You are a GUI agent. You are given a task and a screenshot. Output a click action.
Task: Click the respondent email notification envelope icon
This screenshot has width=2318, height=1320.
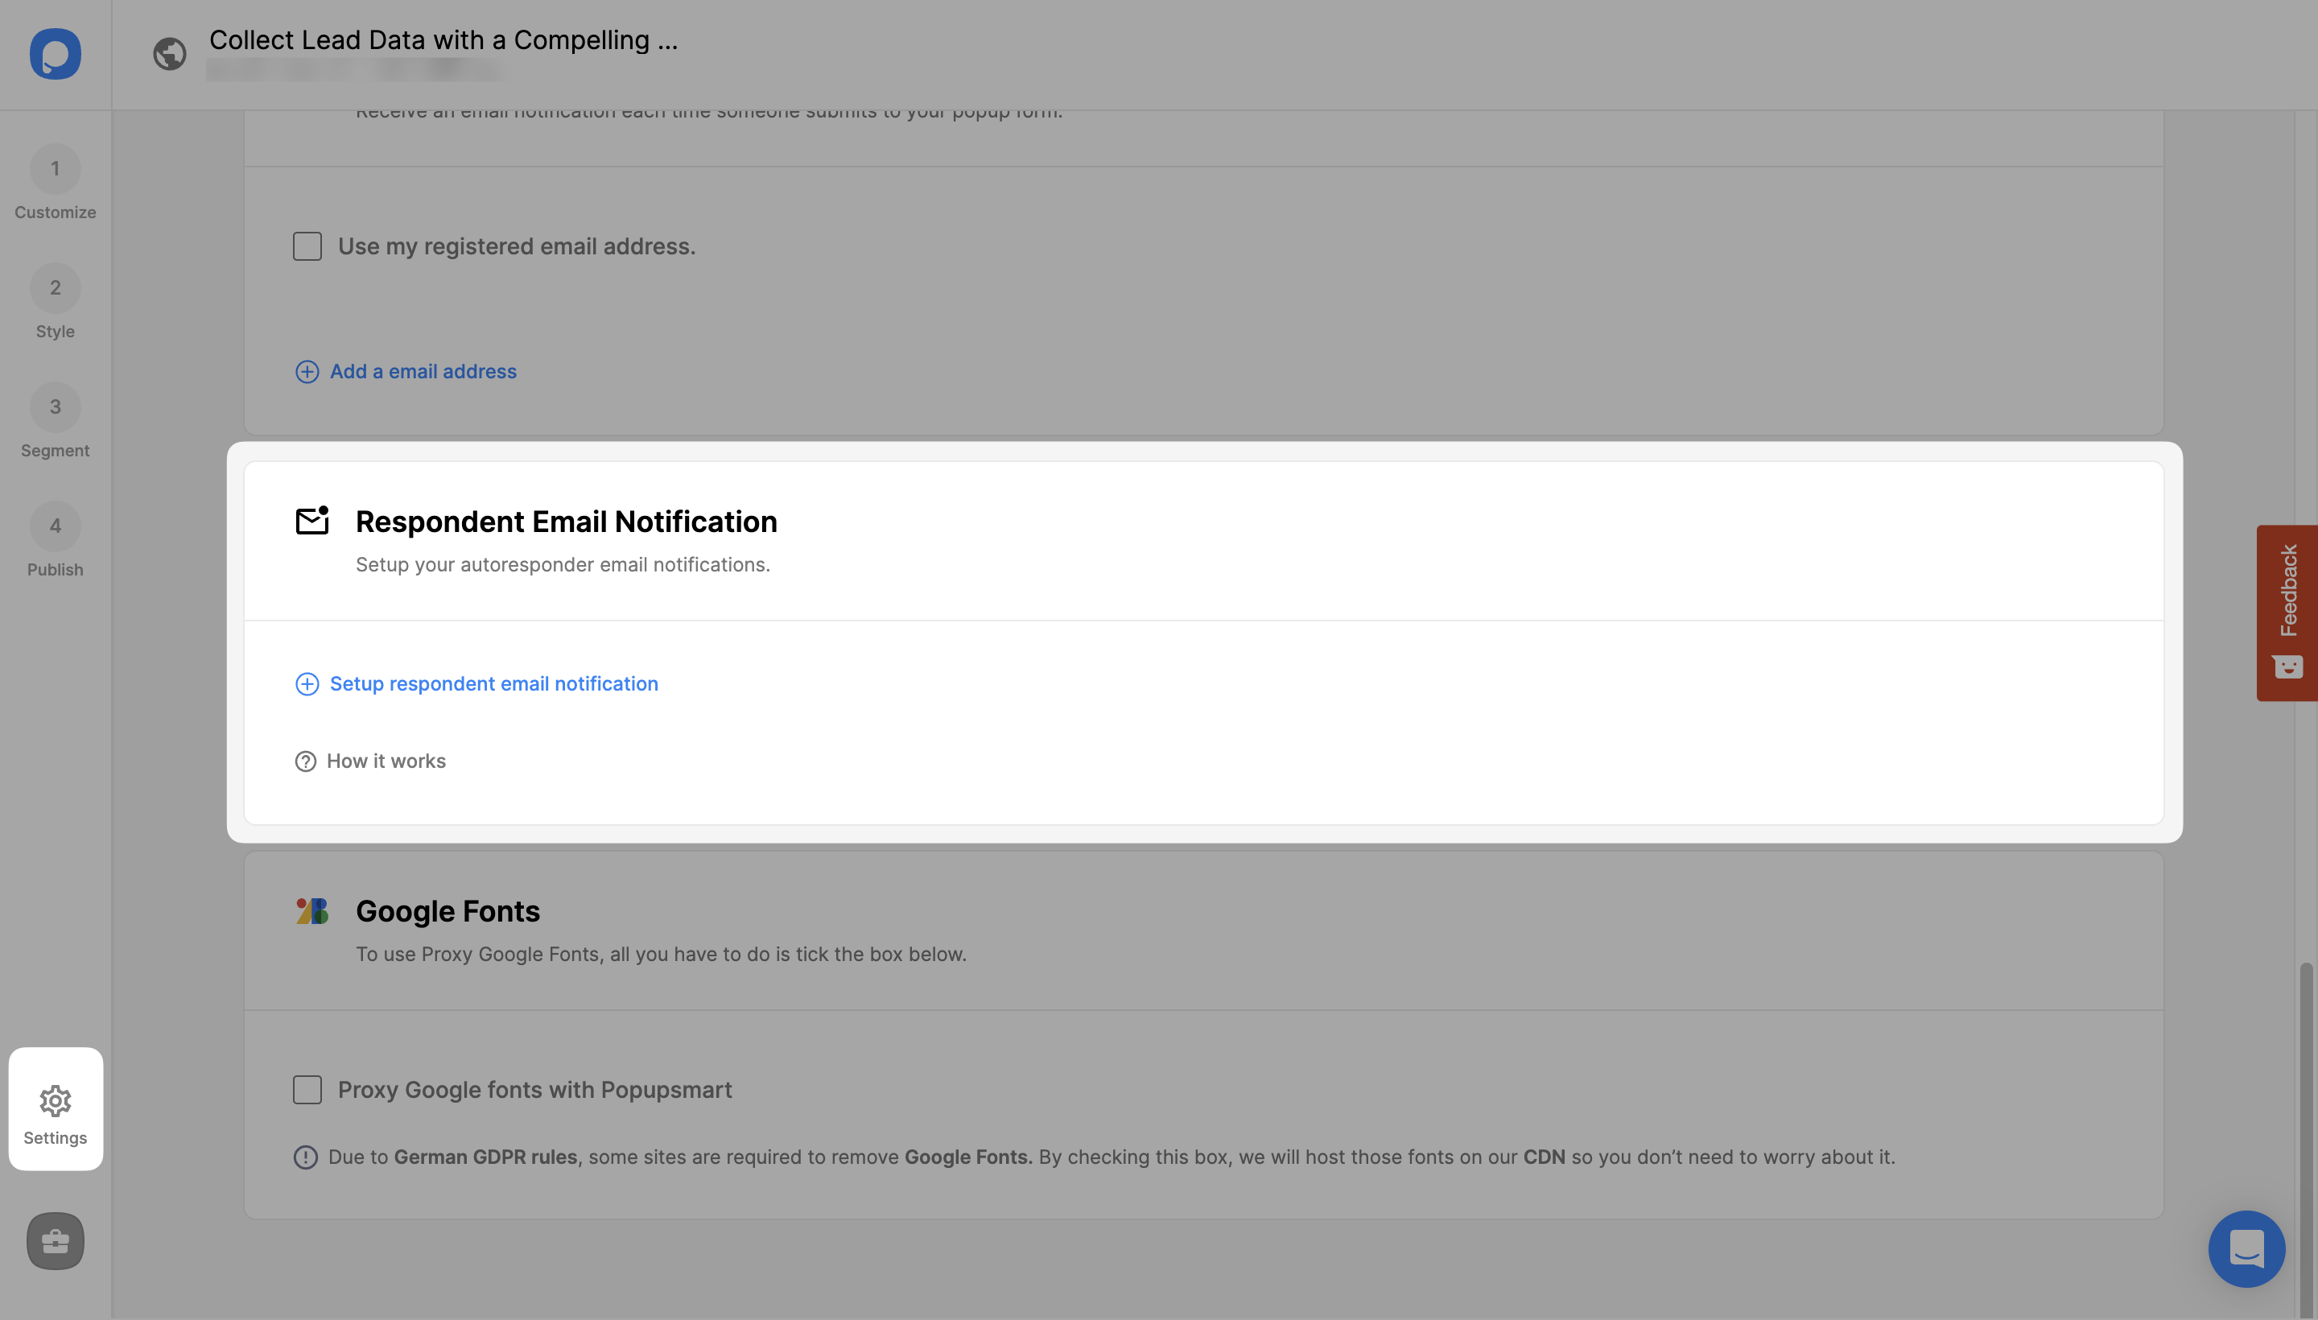click(x=311, y=519)
